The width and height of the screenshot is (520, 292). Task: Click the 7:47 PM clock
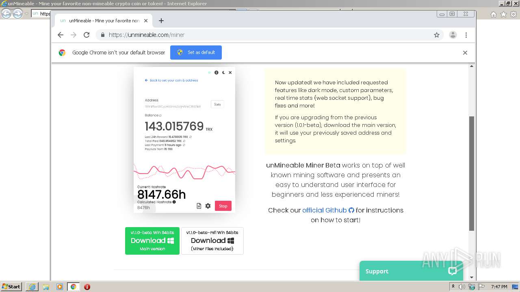(x=499, y=287)
